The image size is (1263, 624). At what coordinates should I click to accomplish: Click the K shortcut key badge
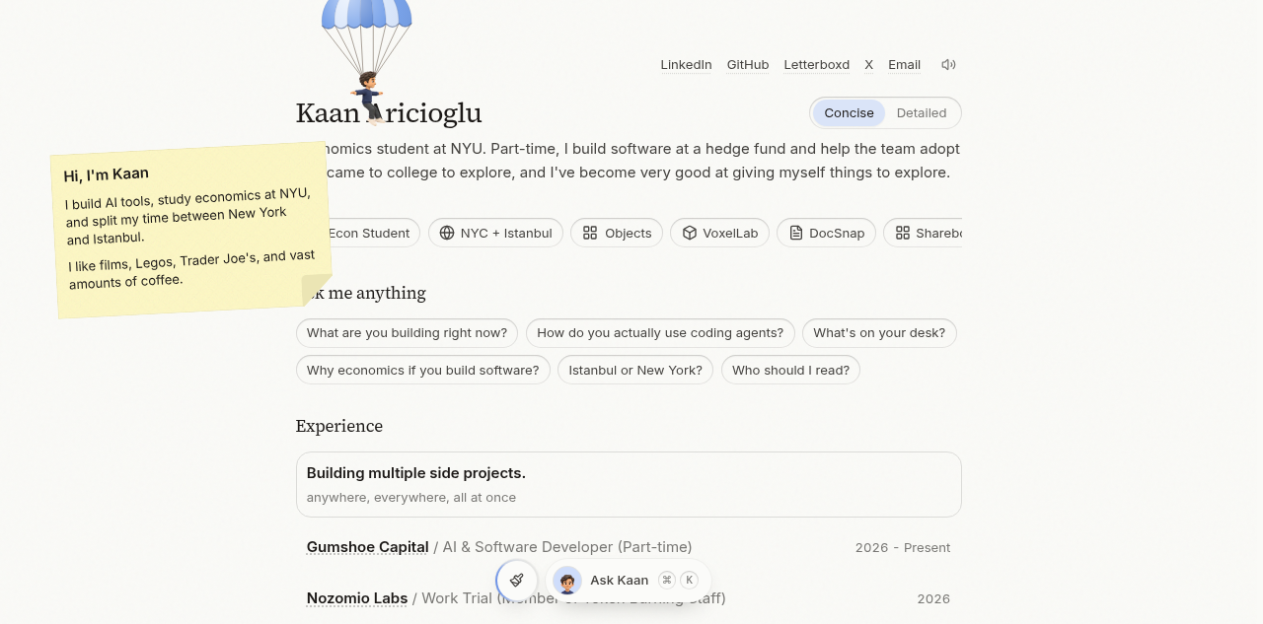coord(689,581)
